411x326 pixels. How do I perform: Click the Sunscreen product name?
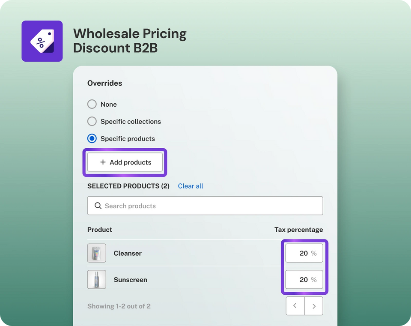130,280
